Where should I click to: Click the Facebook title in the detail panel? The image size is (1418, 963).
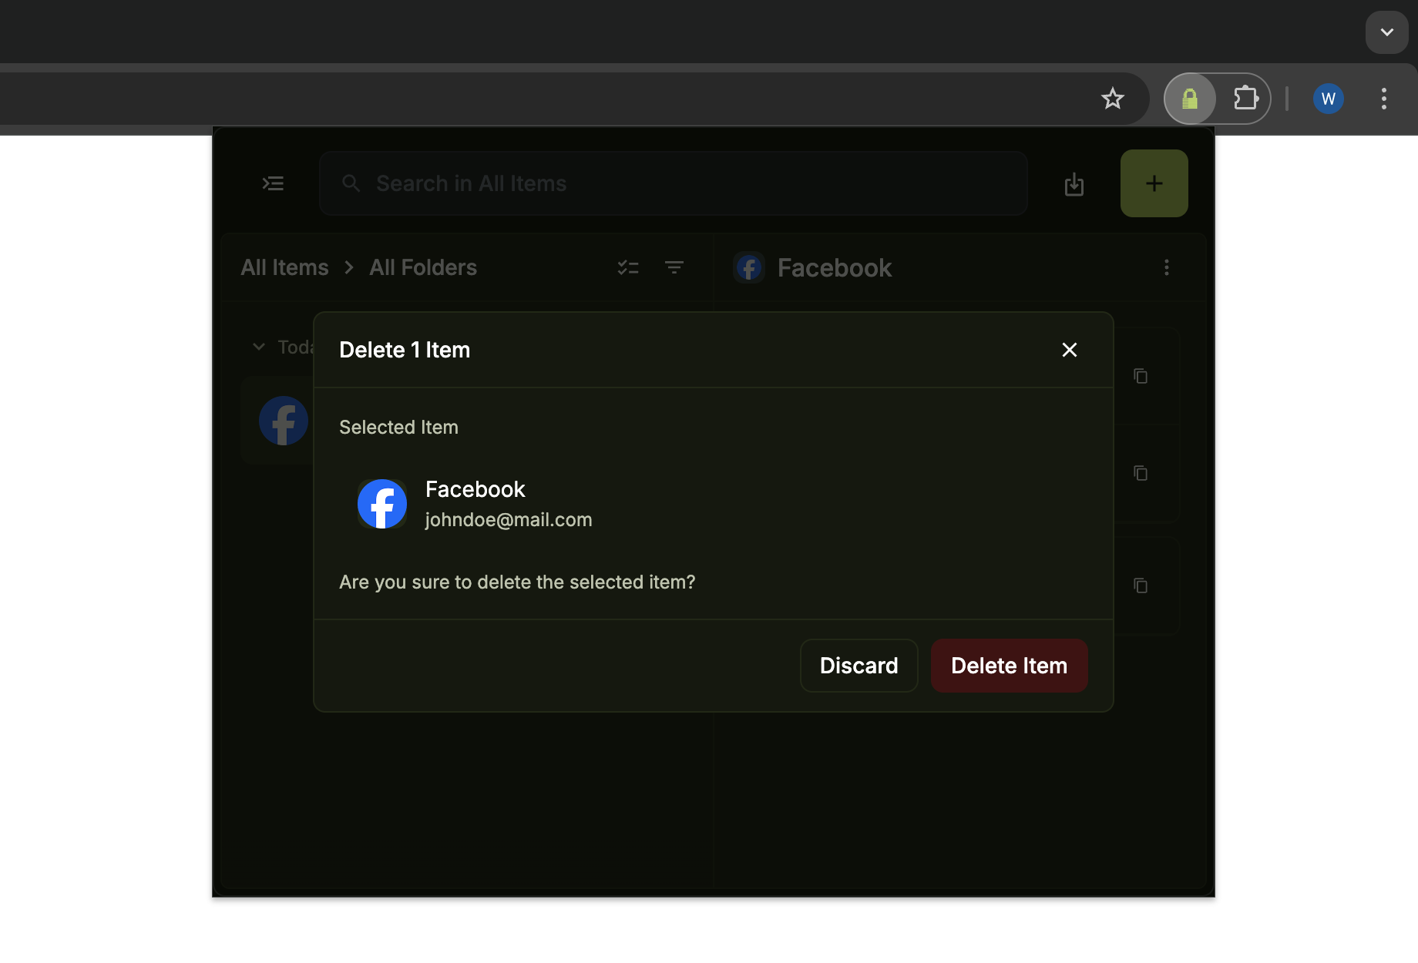[835, 268]
